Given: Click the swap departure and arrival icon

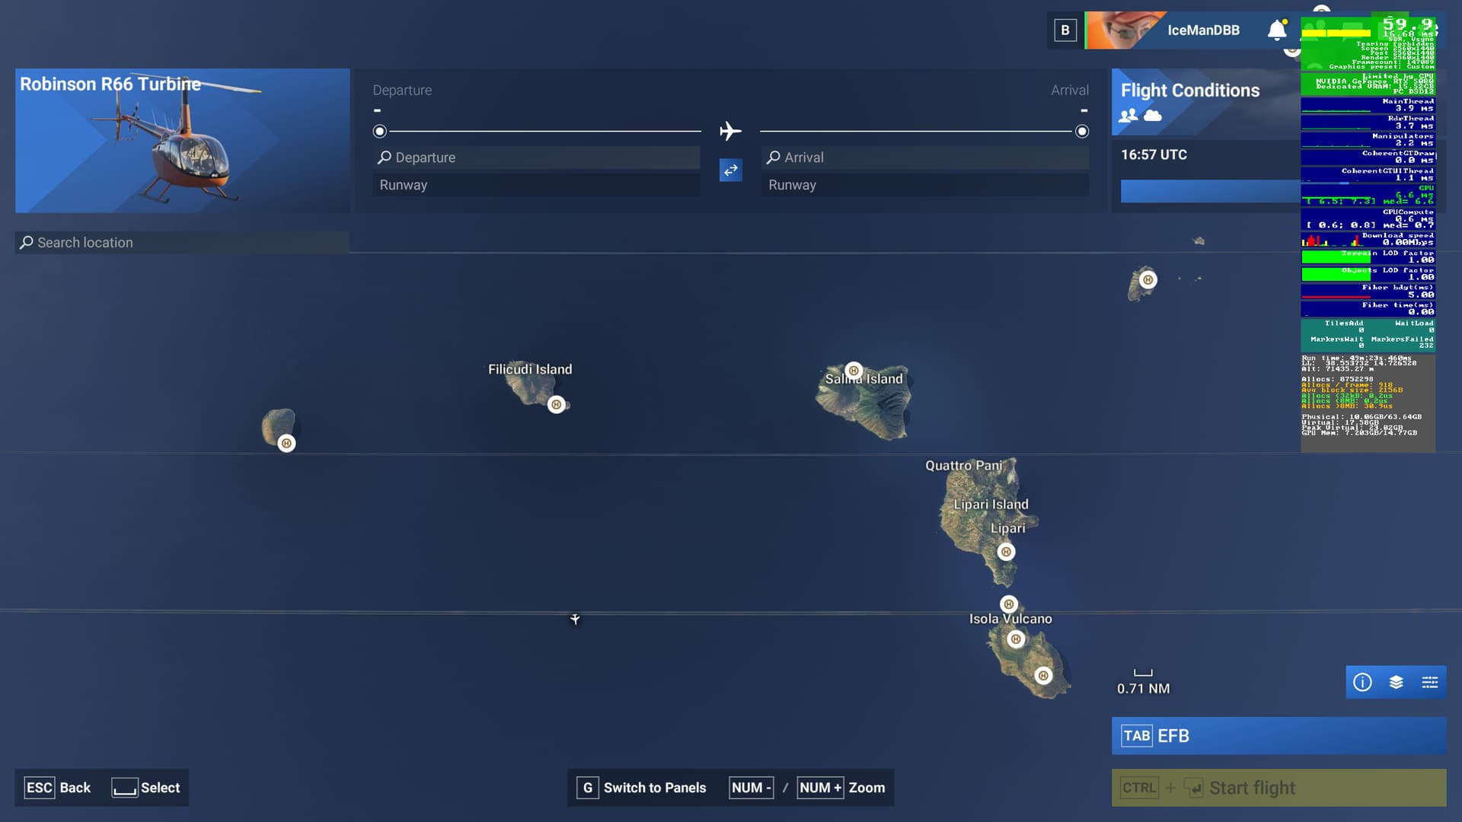Looking at the screenshot, I should click(x=730, y=170).
